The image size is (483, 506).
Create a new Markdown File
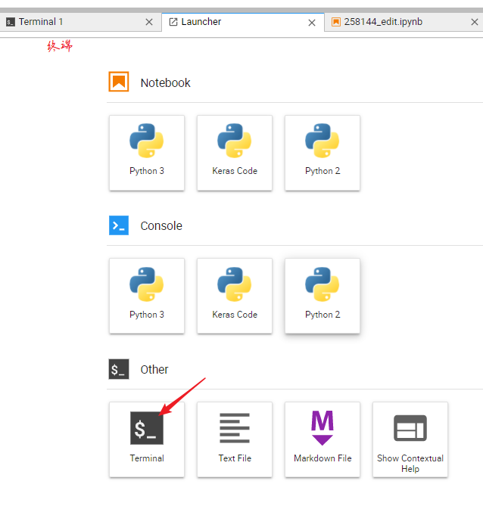pyautogui.click(x=323, y=439)
